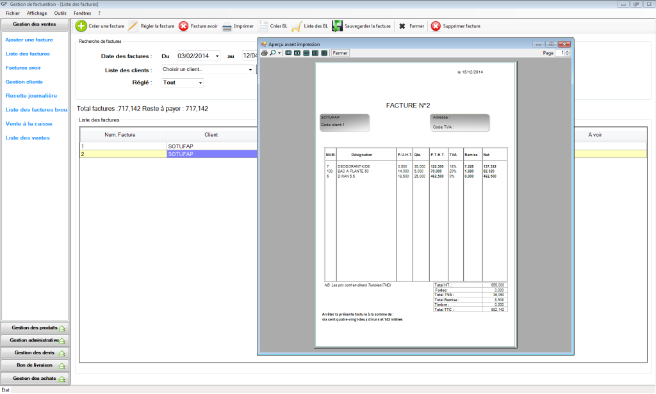Image resolution: width=656 pixels, height=394 pixels.
Task: Click the Régler la facture pencil icon
Action: pos(133,26)
